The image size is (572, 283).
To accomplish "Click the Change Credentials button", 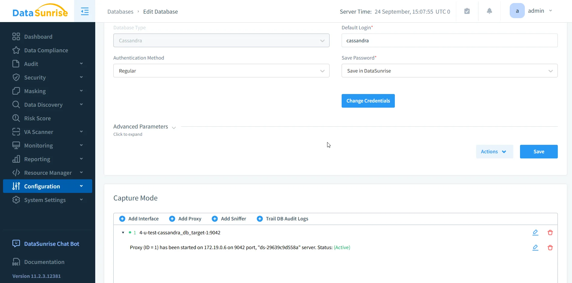I will [368, 101].
